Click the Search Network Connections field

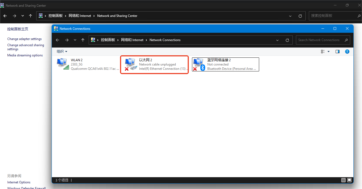tap(320, 40)
